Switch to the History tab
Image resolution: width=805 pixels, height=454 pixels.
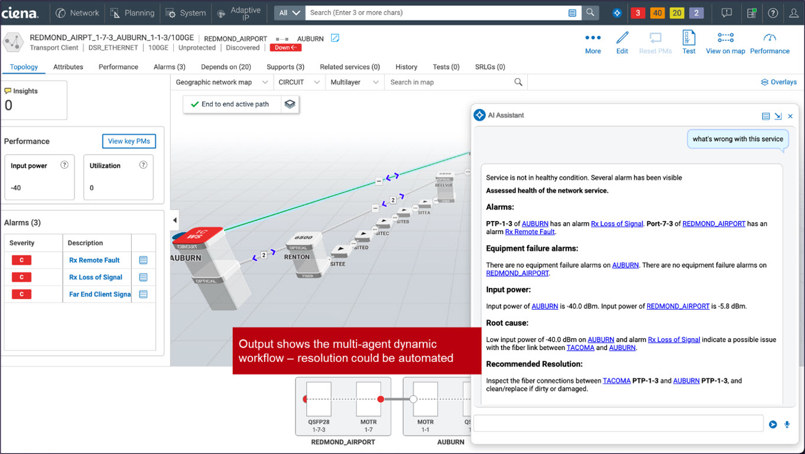(x=406, y=67)
